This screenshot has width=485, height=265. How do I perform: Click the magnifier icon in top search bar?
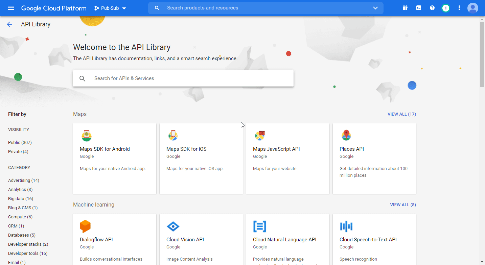click(157, 8)
